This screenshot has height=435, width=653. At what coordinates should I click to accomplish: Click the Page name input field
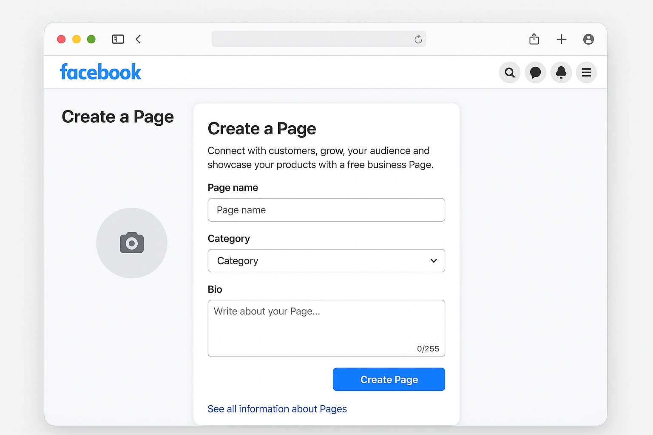[x=326, y=210]
